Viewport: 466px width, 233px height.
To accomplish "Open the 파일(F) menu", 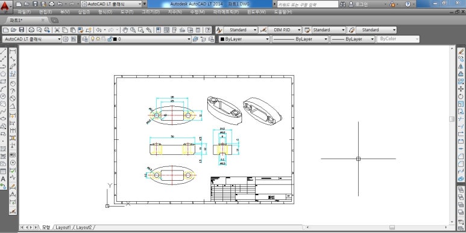I will (x=24, y=12).
